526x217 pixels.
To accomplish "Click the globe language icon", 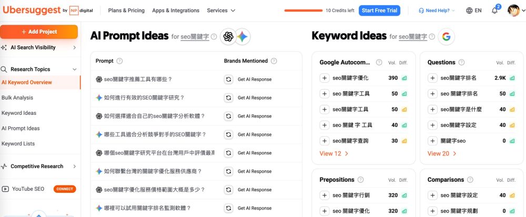I will point(469,11).
